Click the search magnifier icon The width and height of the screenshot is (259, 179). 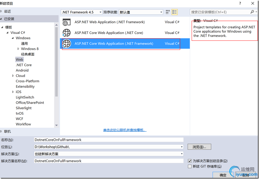pyautogui.click(x=252, y=12)
